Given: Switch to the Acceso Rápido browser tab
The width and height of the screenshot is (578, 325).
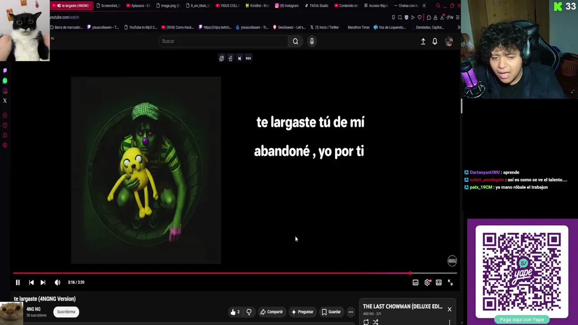Looking at the screenshot, I should point(376,6).
